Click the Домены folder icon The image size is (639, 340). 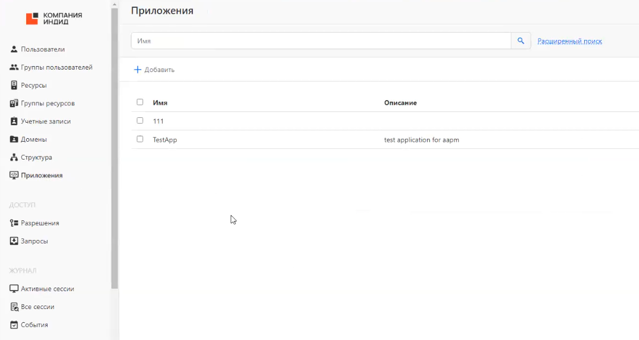[x=14, y=139]
